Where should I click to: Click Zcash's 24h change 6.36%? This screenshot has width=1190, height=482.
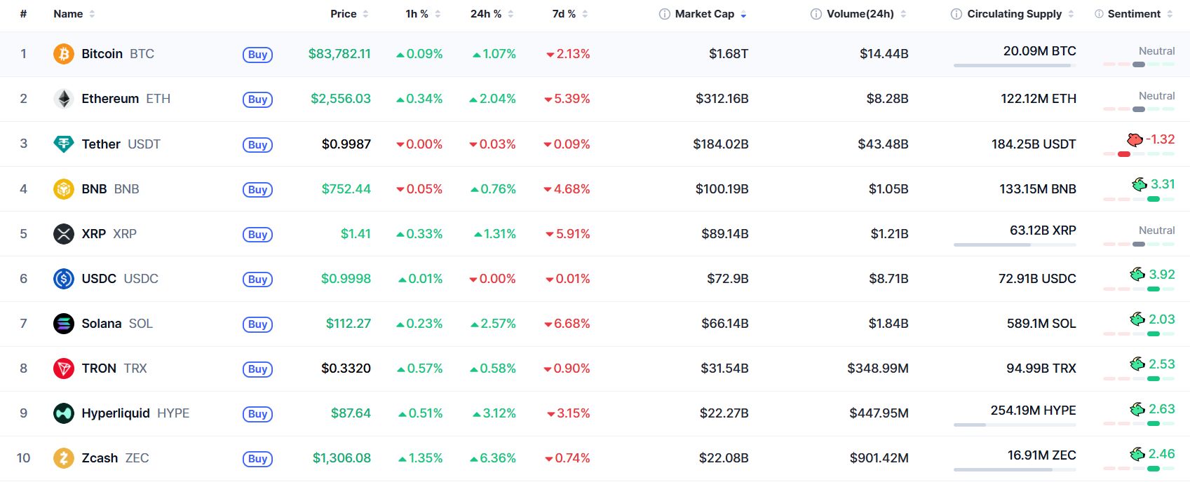pos(493,458)
